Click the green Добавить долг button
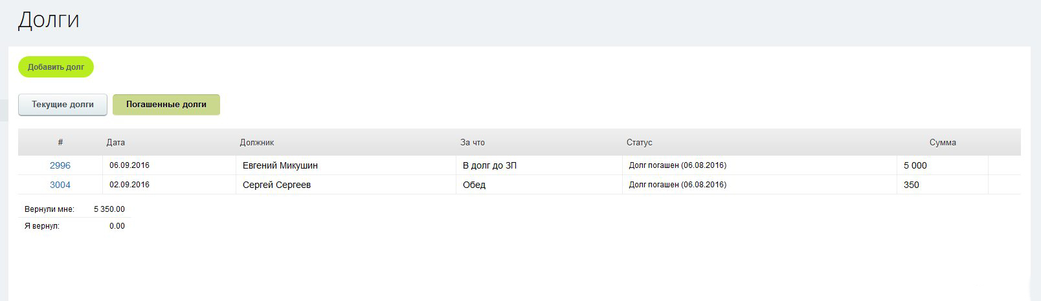 click(x=56, y=67)
